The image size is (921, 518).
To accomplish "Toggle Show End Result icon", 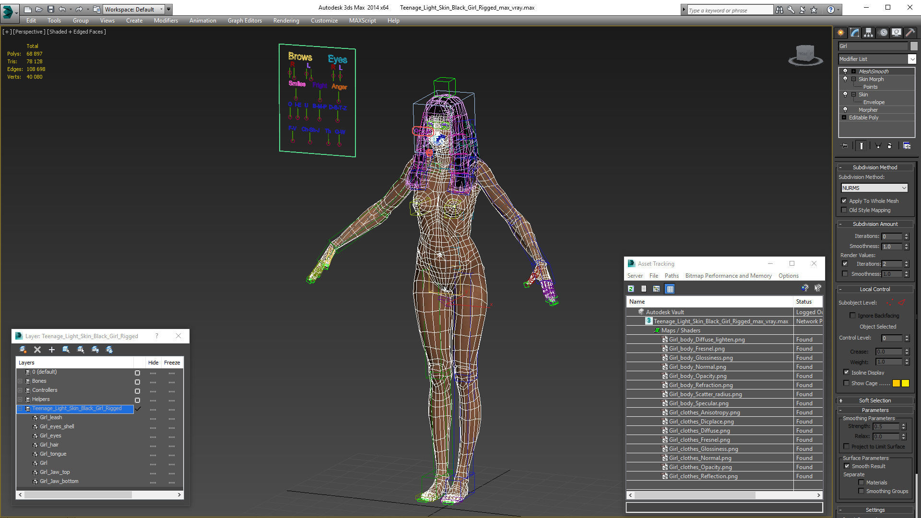I will coord(862,146).
